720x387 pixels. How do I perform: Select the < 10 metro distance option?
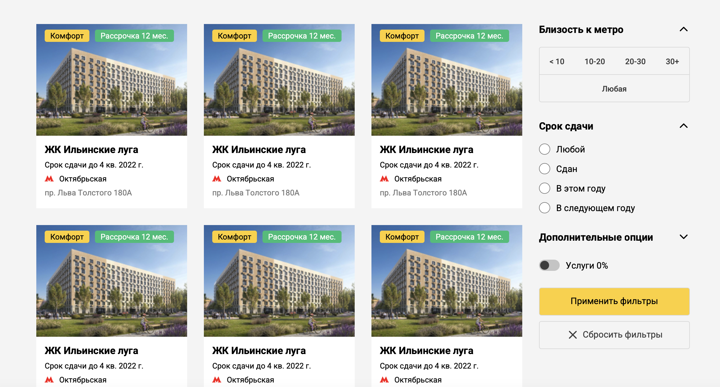point(557,61)
